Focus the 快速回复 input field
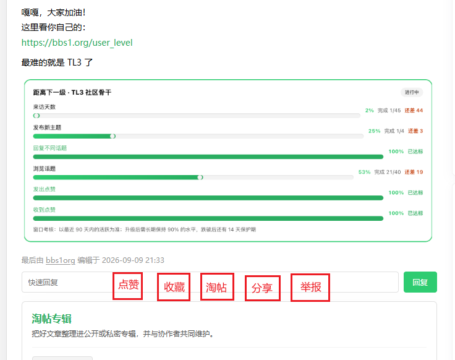The image size is (455, 360). pyautogui.click(x=210, y=282)
